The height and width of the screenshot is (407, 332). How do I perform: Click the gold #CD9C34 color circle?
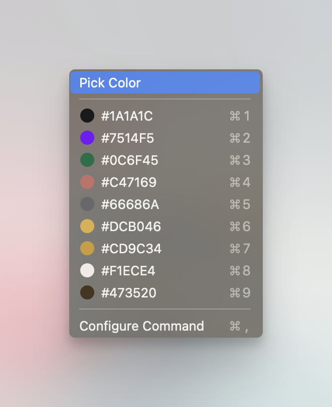(87, 248)
